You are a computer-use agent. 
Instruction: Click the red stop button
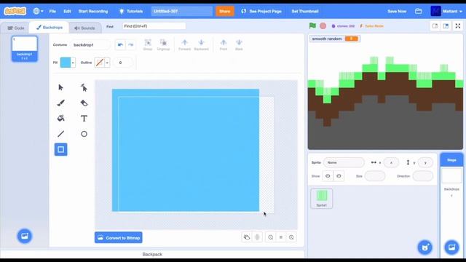coord(323,26)
